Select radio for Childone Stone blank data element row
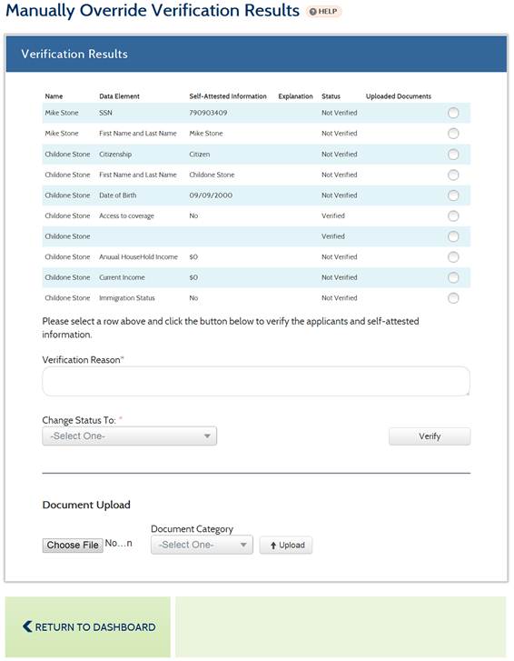This screenshot has width=514, height=661. click(x=453, y=236)
